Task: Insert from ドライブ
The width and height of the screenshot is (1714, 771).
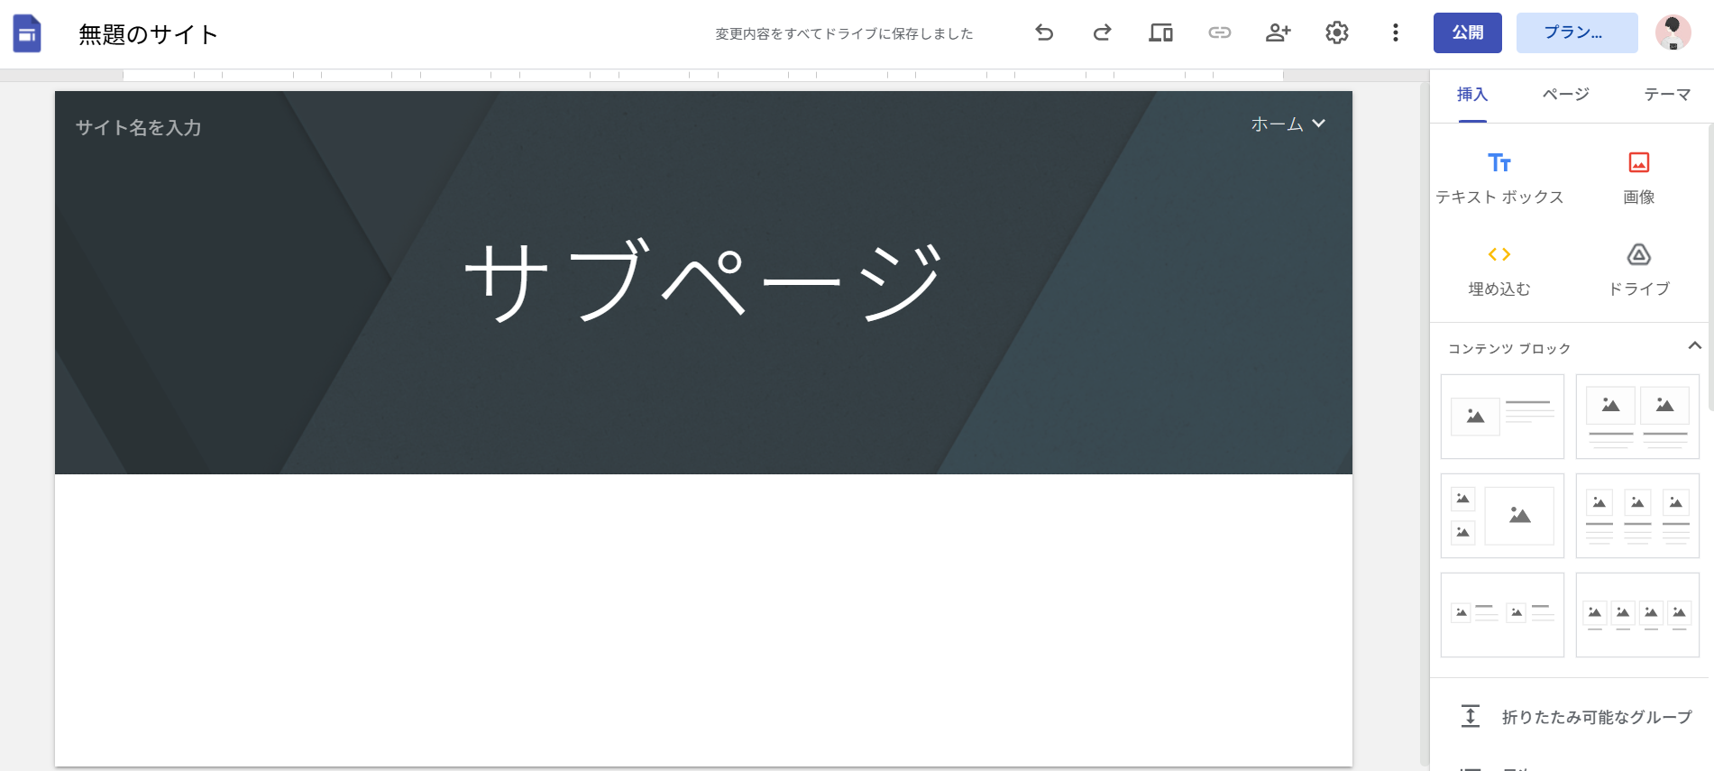Action: tap(1638, 271)
